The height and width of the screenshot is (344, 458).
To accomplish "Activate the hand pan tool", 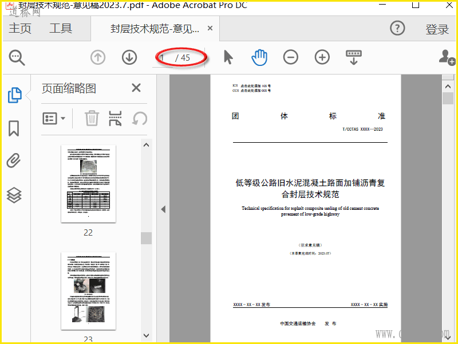I will click(259, 57).
